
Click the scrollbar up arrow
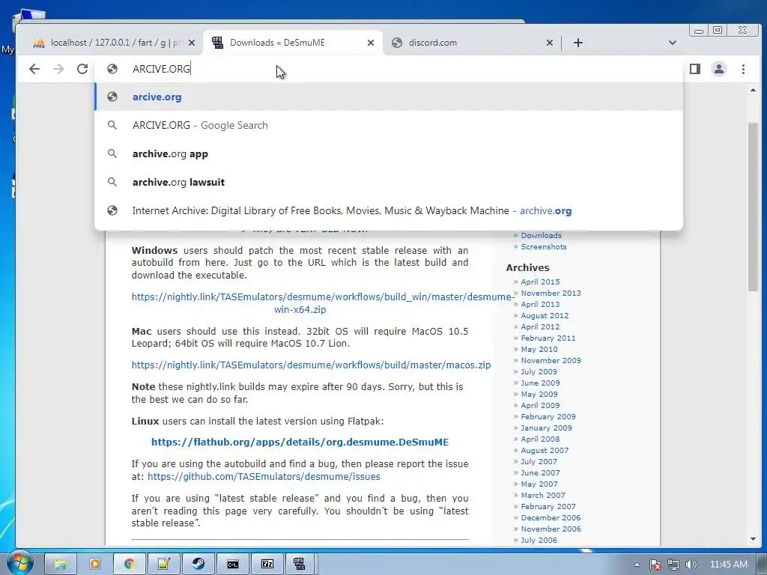(753, 91)
